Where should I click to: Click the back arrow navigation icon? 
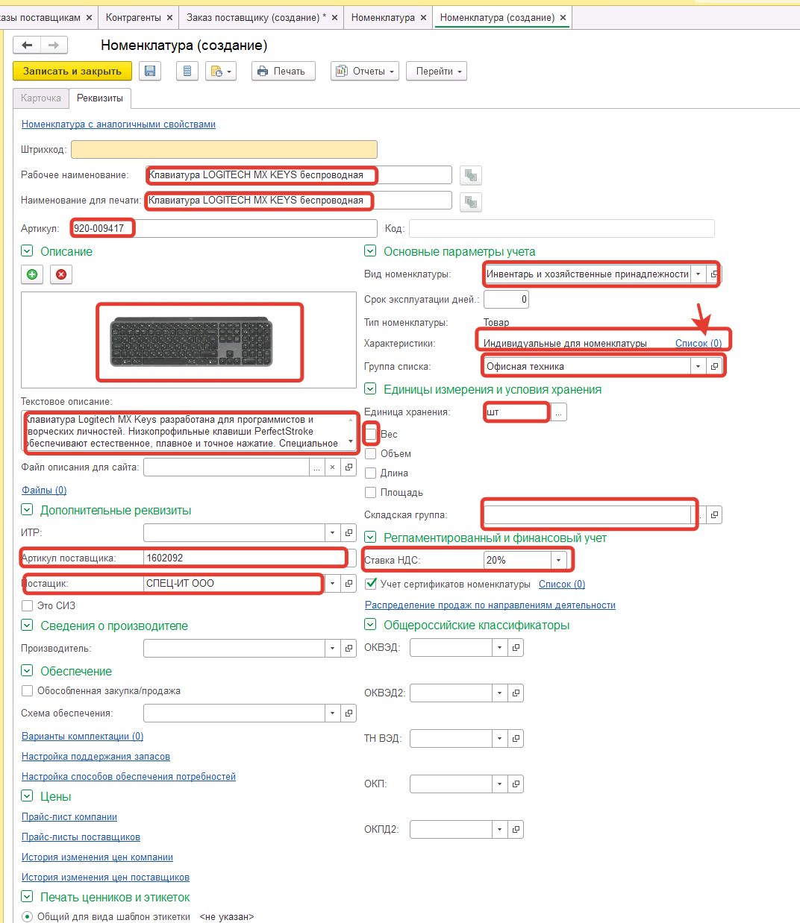point(27,45)
